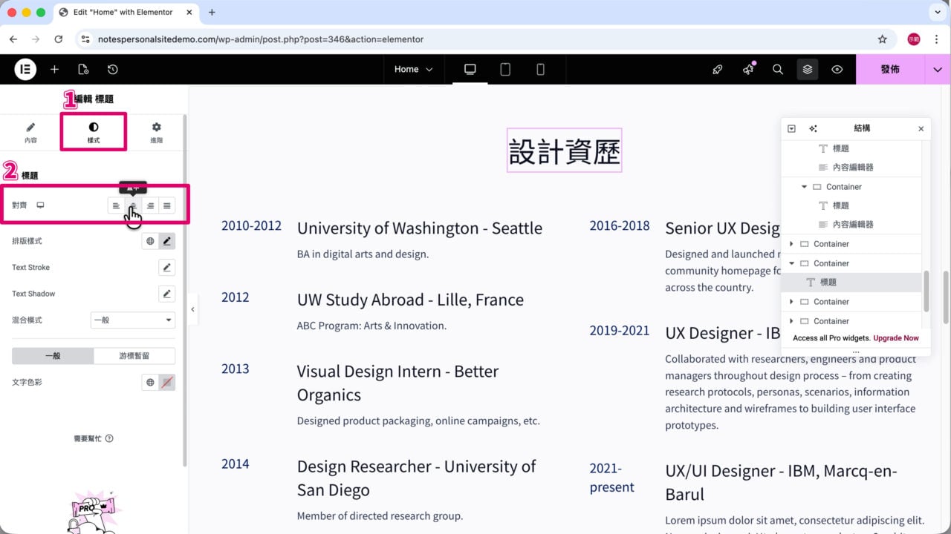Click collapse-all icon in 結構 panel header

pos(792,128)
